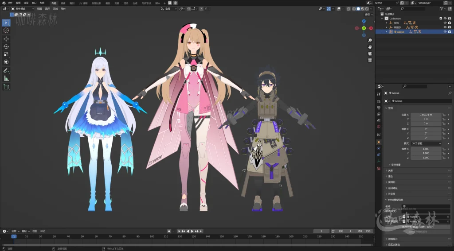
Task: Toggle scale X lock icon
Action: pyautogui.click(x=444, y=149)
